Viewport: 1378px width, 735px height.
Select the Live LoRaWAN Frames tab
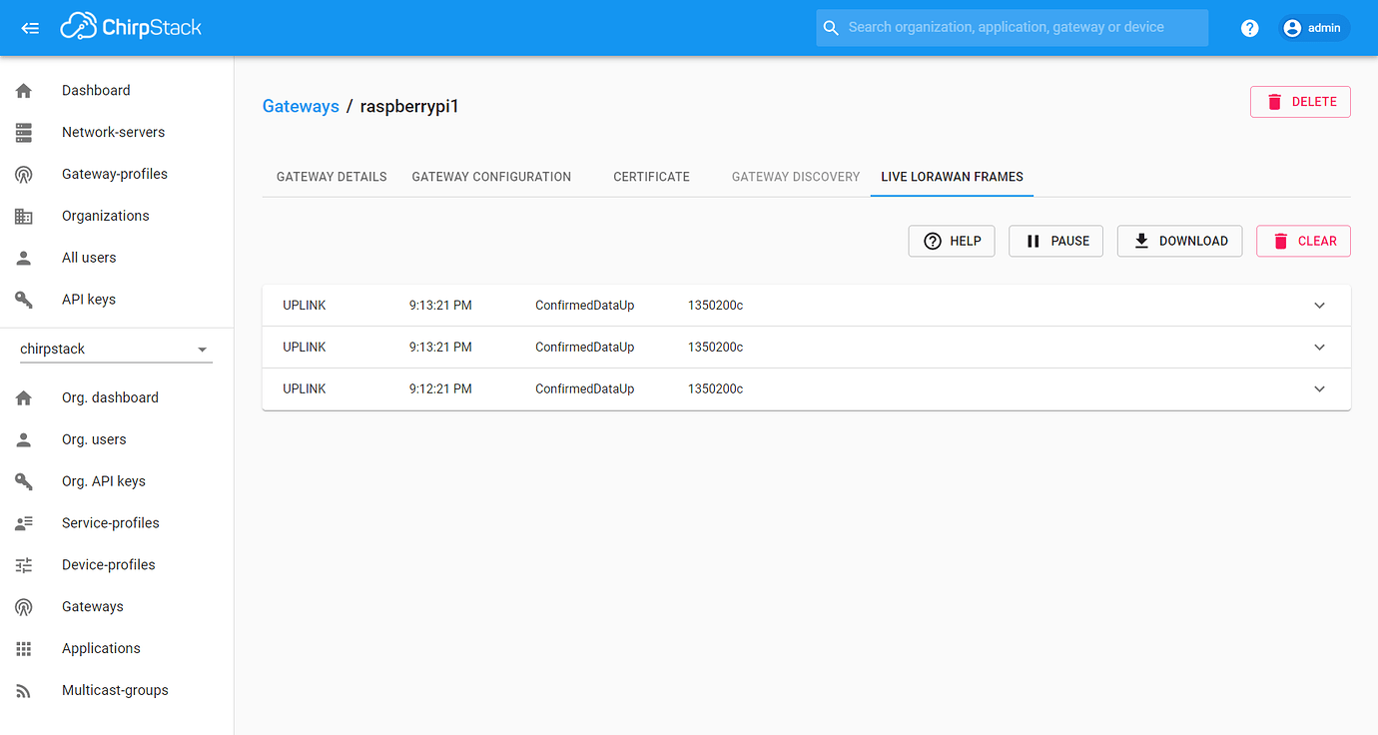coord(952,177)
